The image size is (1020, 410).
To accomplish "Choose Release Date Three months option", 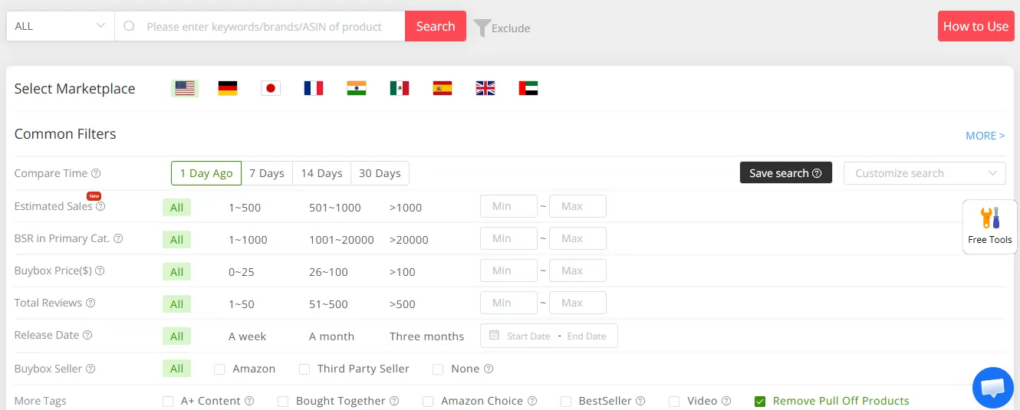I will [x=426, y=336].
